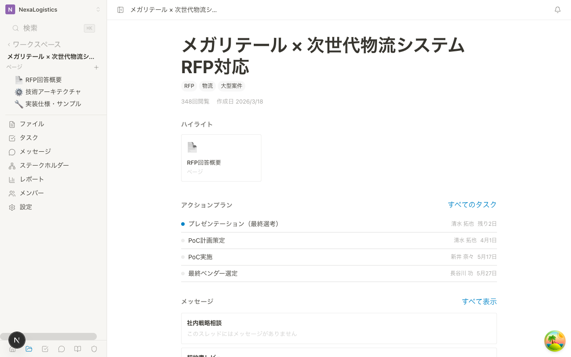Open the NexaLogistics workspace switcher chevron

[99, 9]
